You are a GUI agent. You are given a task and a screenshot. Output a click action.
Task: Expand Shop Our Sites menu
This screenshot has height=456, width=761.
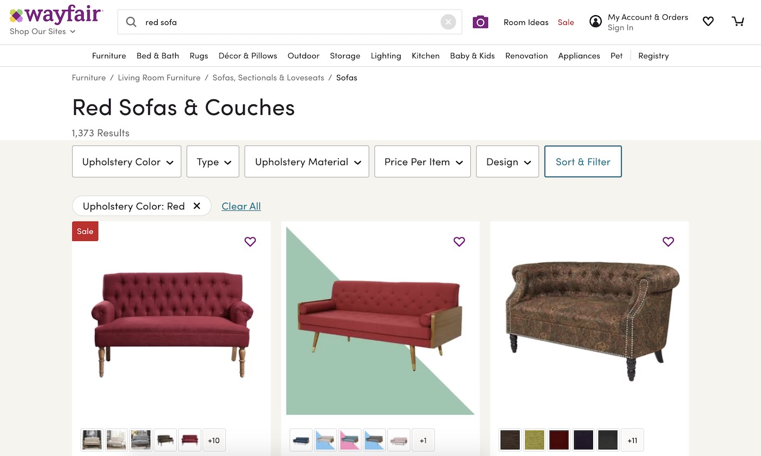coord(42,32)
